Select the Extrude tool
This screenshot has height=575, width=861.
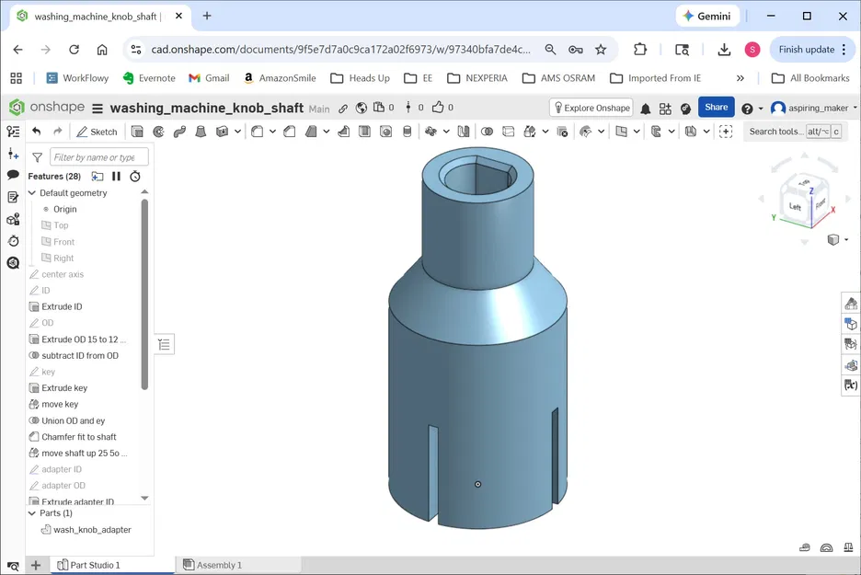138,131
